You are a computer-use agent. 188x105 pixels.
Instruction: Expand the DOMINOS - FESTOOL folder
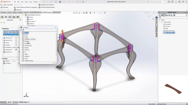click(x=21, y=39)
